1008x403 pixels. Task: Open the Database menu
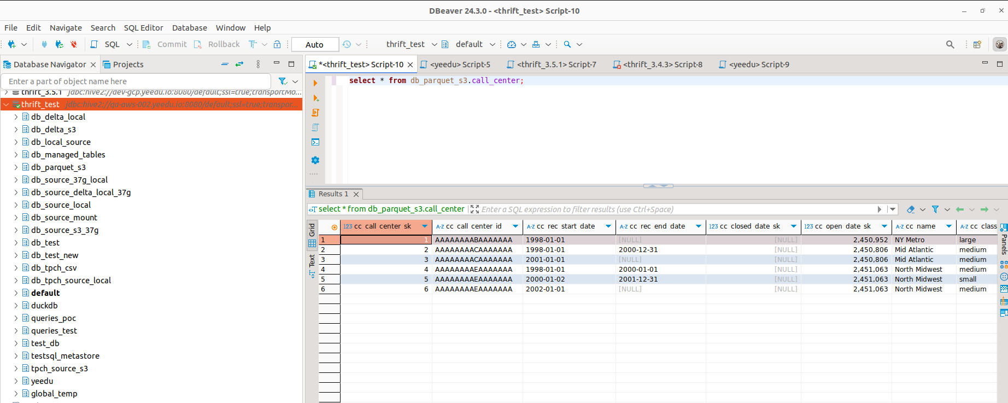click(189, 28)
